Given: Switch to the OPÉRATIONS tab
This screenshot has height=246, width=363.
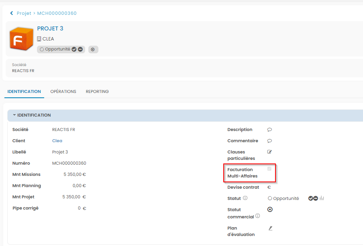Looking at the screenshot, I should pyautogui.click(x=63, y=91).
